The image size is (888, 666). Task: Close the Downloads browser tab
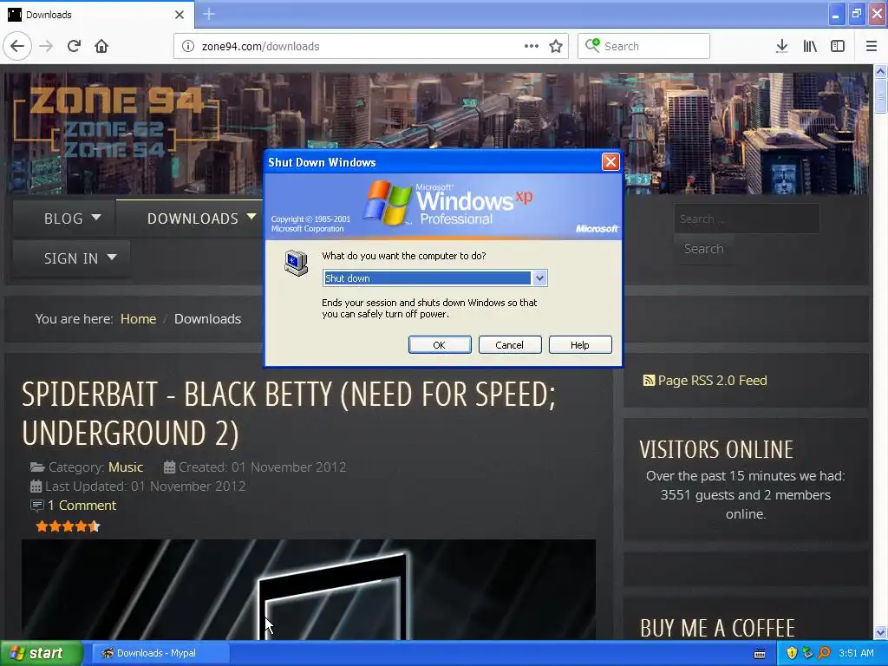(179, 15)
